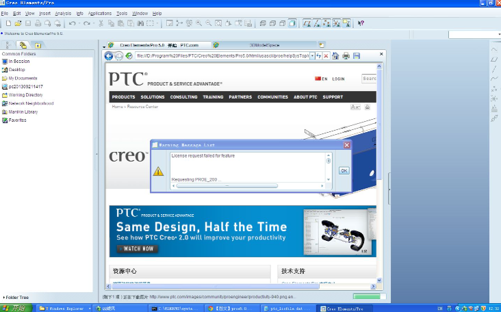The width and height of the screenshot is (501, 312).
Task: Toggle datum planes display
Action: [x=307, y=23]
